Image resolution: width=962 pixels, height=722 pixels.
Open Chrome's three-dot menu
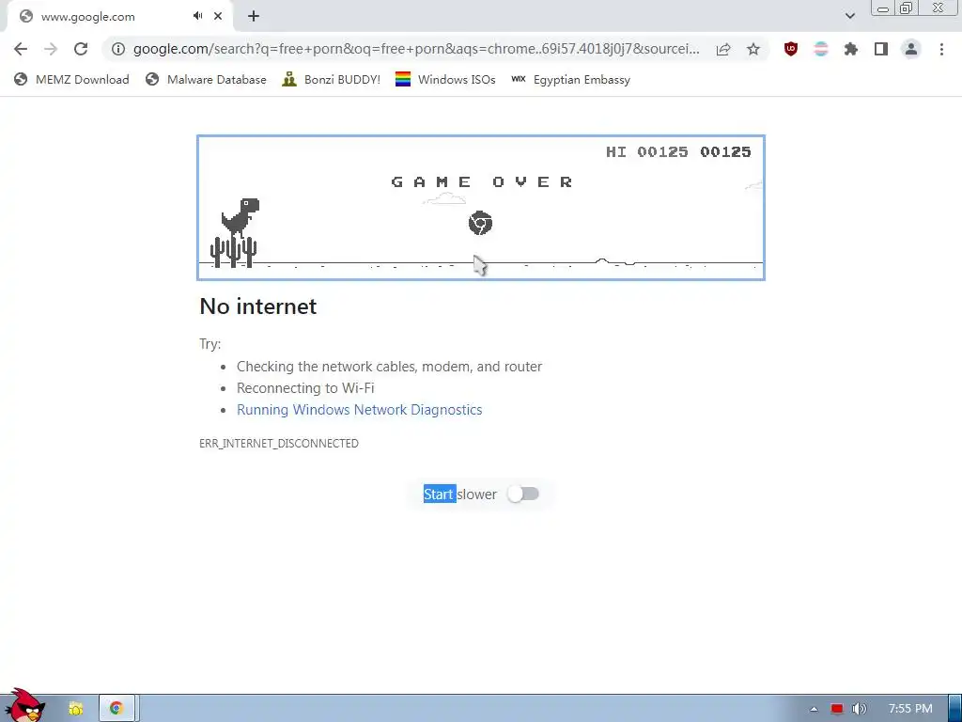[x=941, y=49]
